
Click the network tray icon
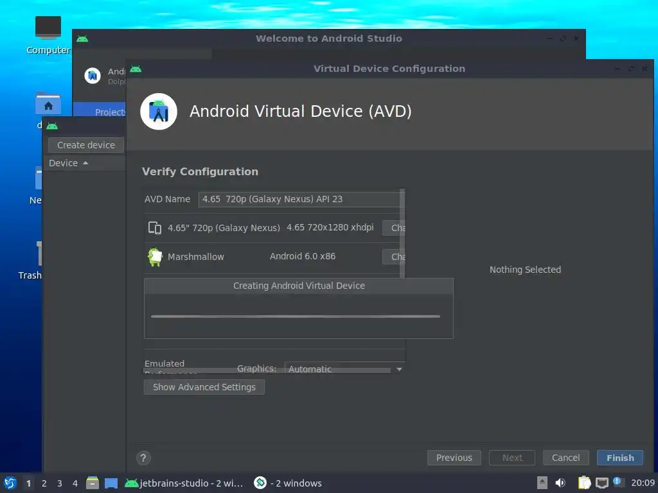click(601, 483)
